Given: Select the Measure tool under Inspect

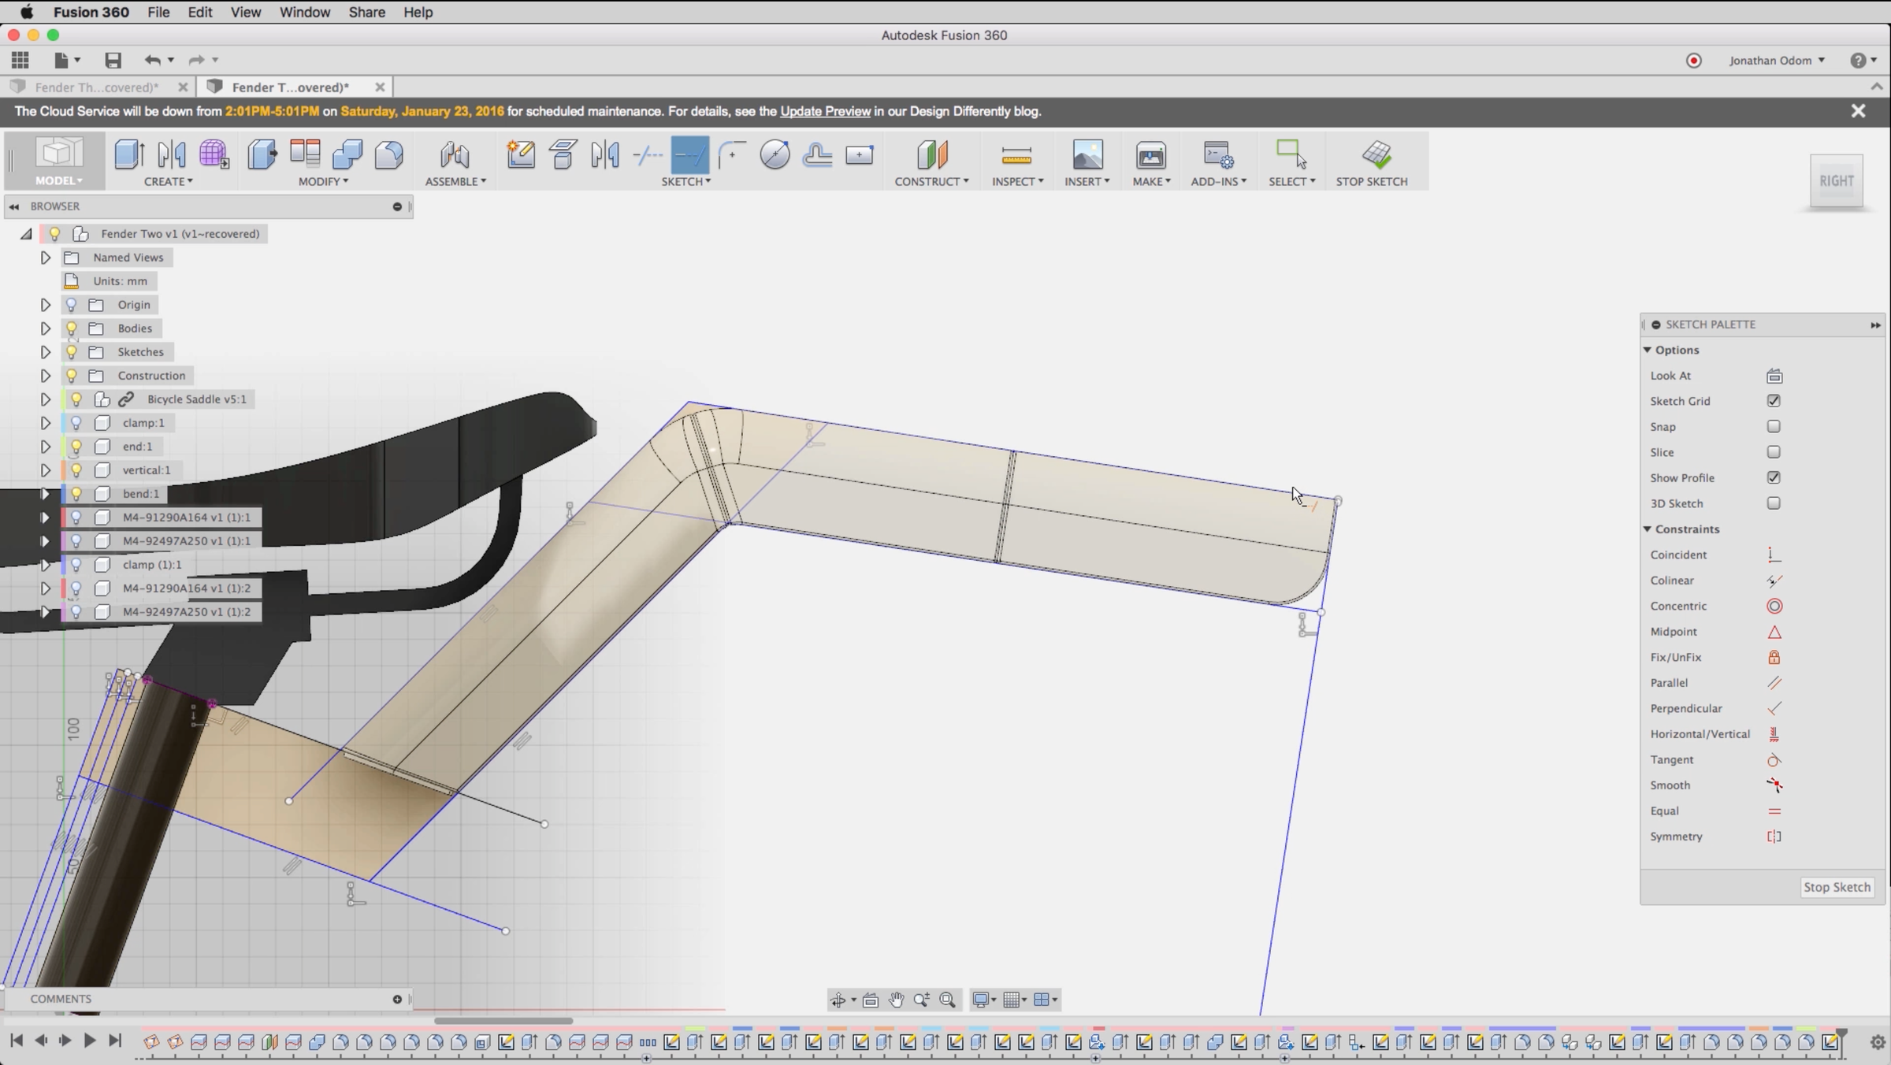Looking at the screenshot, I should coord(1016,155).
